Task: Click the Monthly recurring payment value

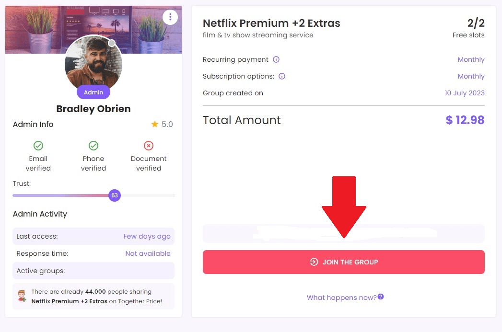Action: pos(471,59)
